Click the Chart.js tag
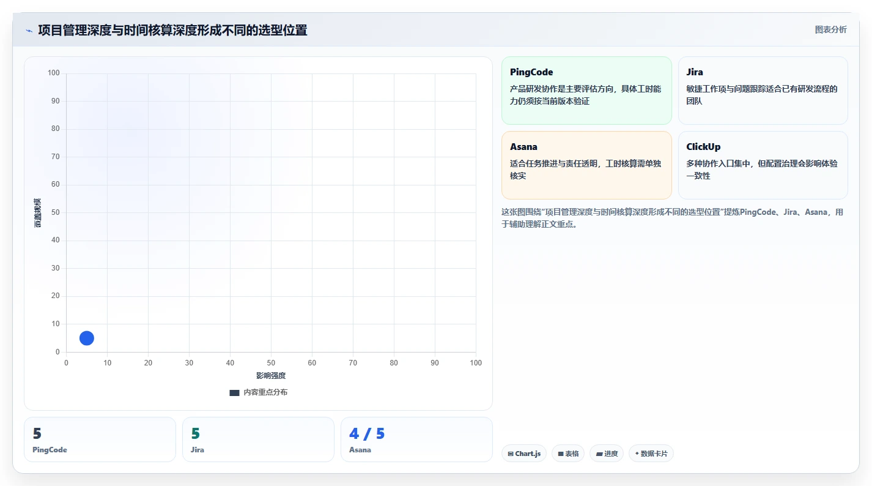Viewport: 872px width, 486px height. pos(524,454)
